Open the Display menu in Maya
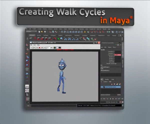150x124 pixels. (45, 29)
